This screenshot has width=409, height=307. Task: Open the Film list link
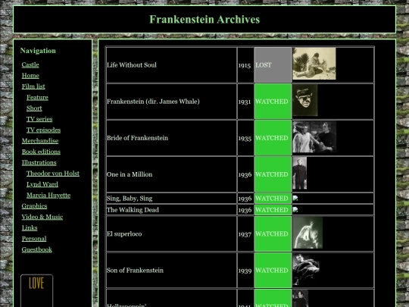point(33,86)
